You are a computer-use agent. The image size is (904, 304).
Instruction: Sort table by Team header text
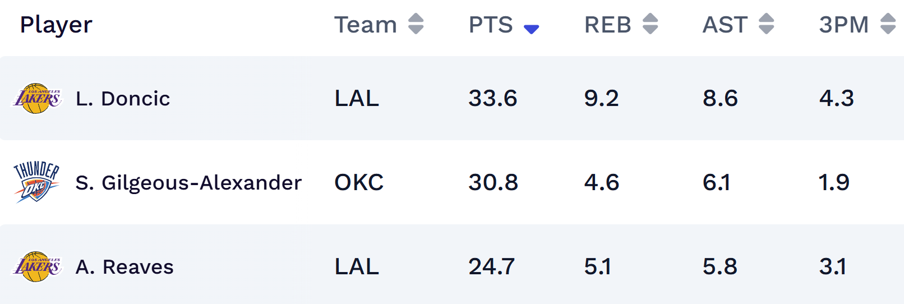[x=366, y=25]
